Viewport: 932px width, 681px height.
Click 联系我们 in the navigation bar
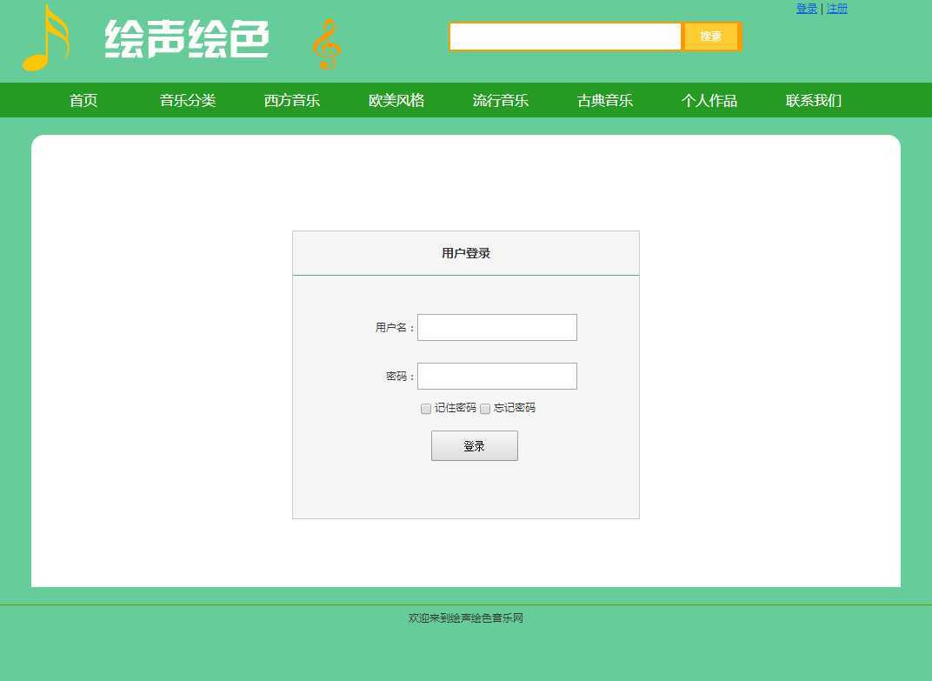click(814, 100)
